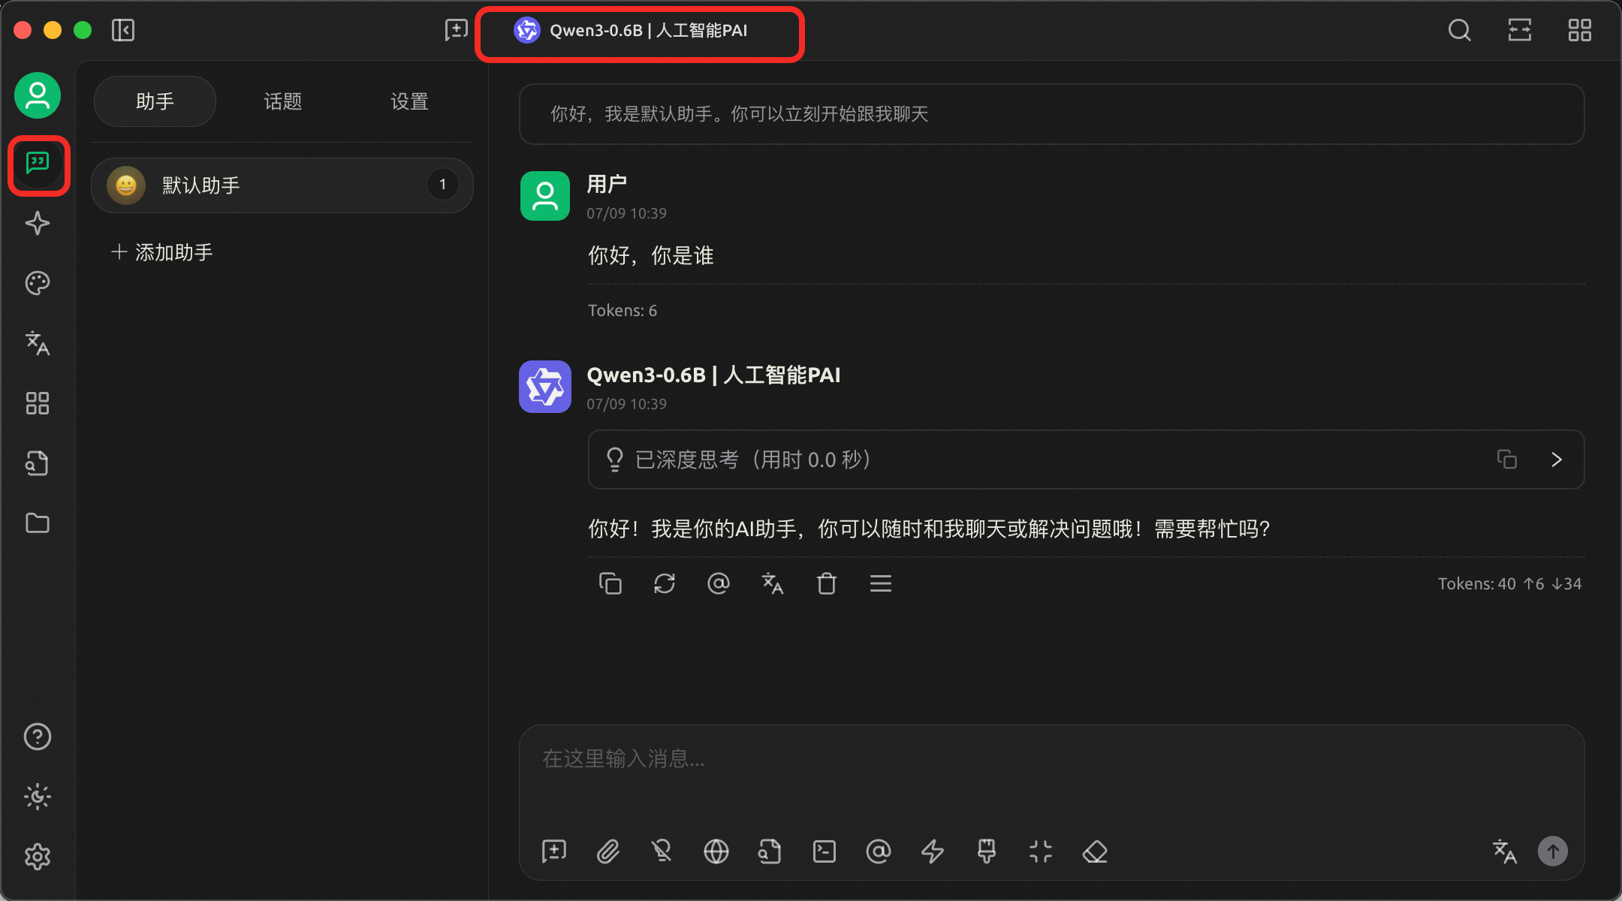The width and height of the screenshot is (1622, 901).
Task: Open the Qwen3-0.6B model selector at top
Action: (638, 32)
